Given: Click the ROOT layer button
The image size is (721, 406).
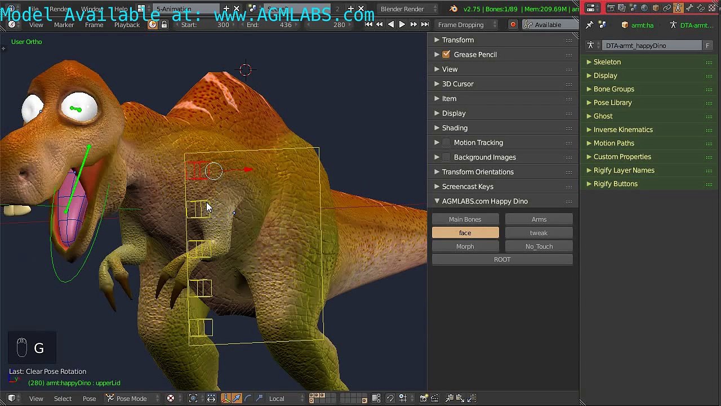Looking at the screenshot, I should tap(502, 259).
